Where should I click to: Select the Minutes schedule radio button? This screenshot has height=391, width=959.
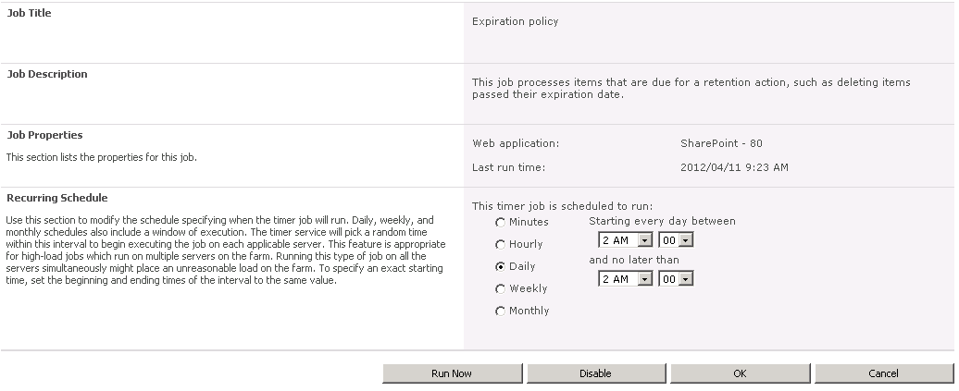point(500,223)
